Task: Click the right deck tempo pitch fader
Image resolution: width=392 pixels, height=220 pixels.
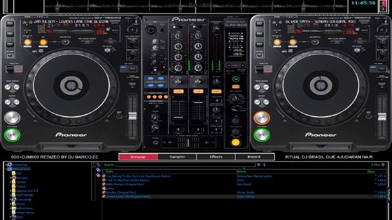Action: coord(382,116)
